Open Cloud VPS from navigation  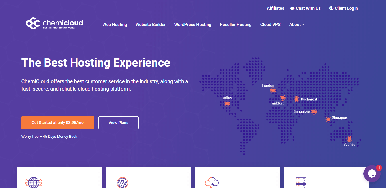click(270, 25)
